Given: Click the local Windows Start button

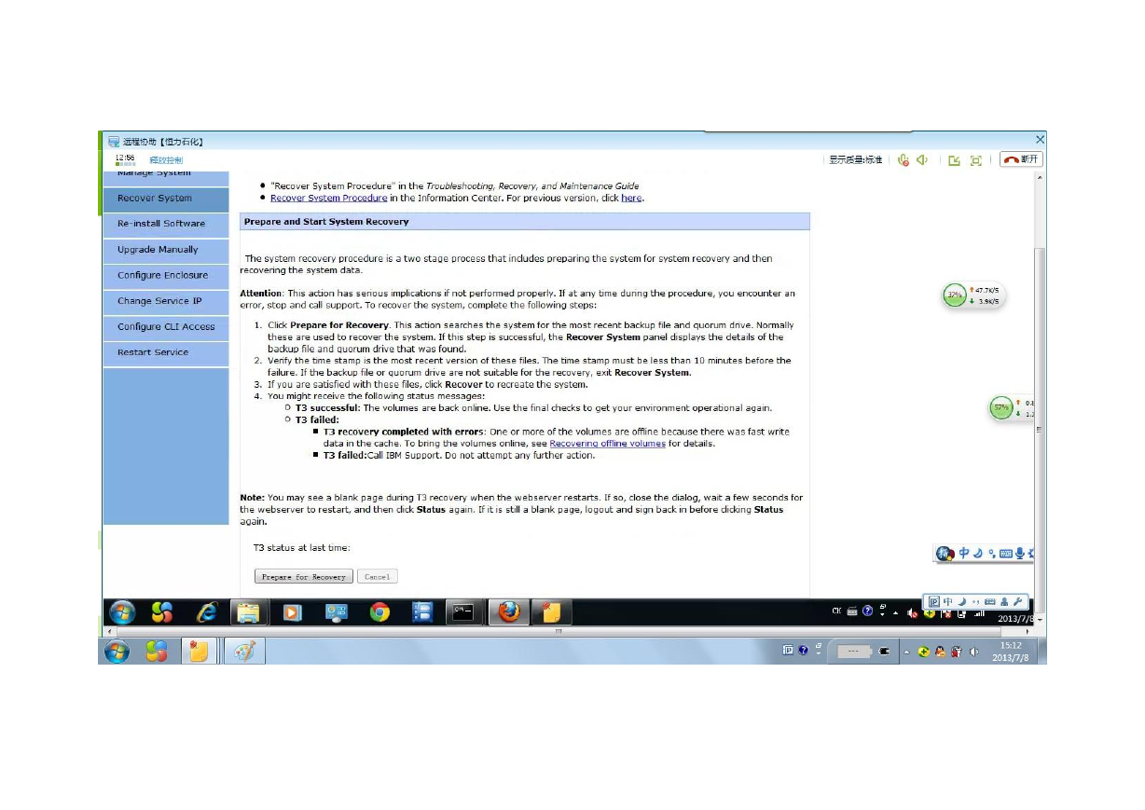Looking at the screenshot, I should click(117, 652).
